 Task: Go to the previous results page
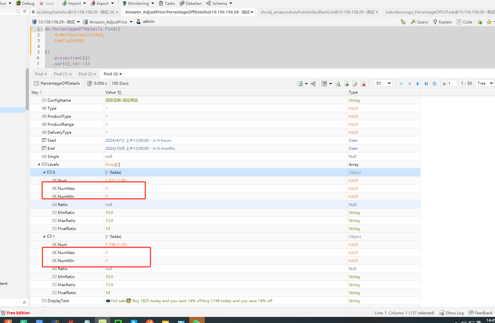point(410,83)
